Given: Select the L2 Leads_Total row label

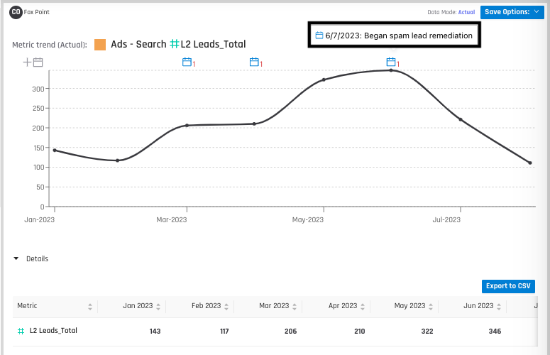Looking at the screenshot, I should (x=53, y=330).
